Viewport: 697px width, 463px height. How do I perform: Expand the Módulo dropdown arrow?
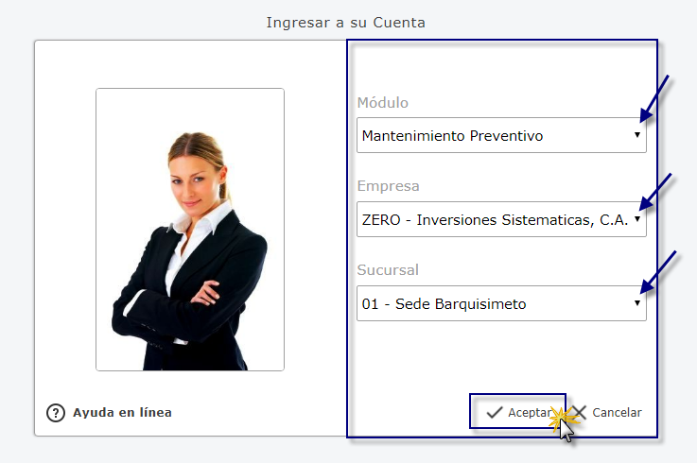(x=637, y=134)
